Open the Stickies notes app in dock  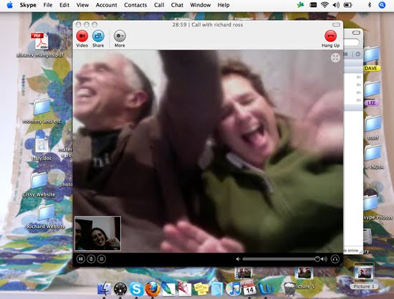coord(201,289)
